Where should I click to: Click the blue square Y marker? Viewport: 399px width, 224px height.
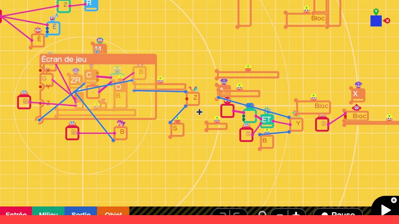tap(376, 21)
